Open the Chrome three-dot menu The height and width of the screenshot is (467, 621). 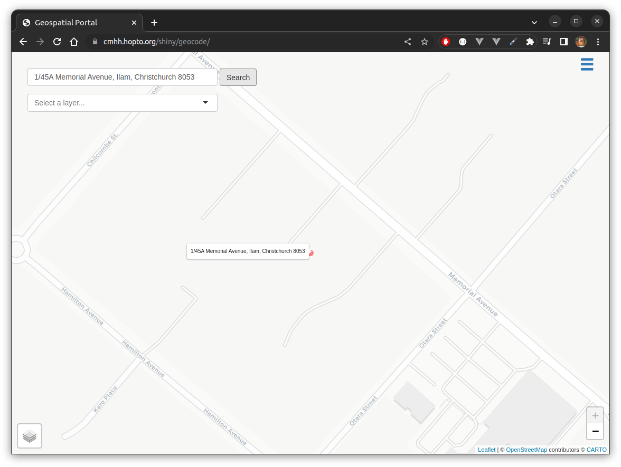coord(598,42)
